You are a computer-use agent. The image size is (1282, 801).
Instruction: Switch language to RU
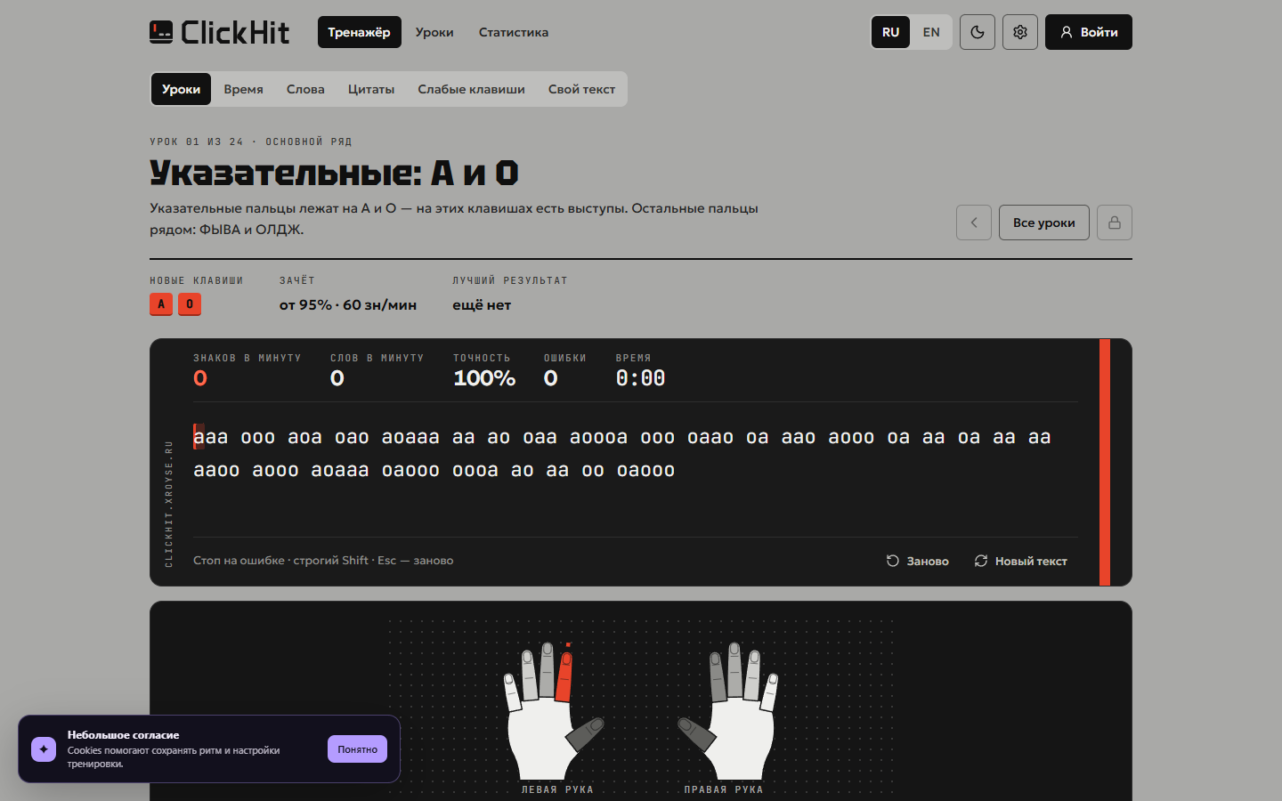pos(890,32)
